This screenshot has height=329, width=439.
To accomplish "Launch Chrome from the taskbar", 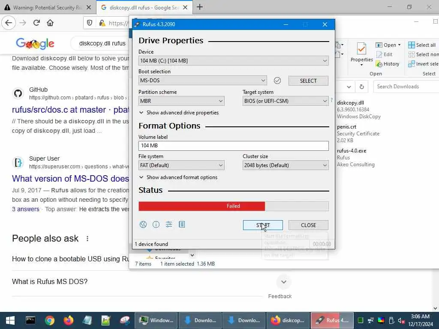I will click(x=50, y=320).
